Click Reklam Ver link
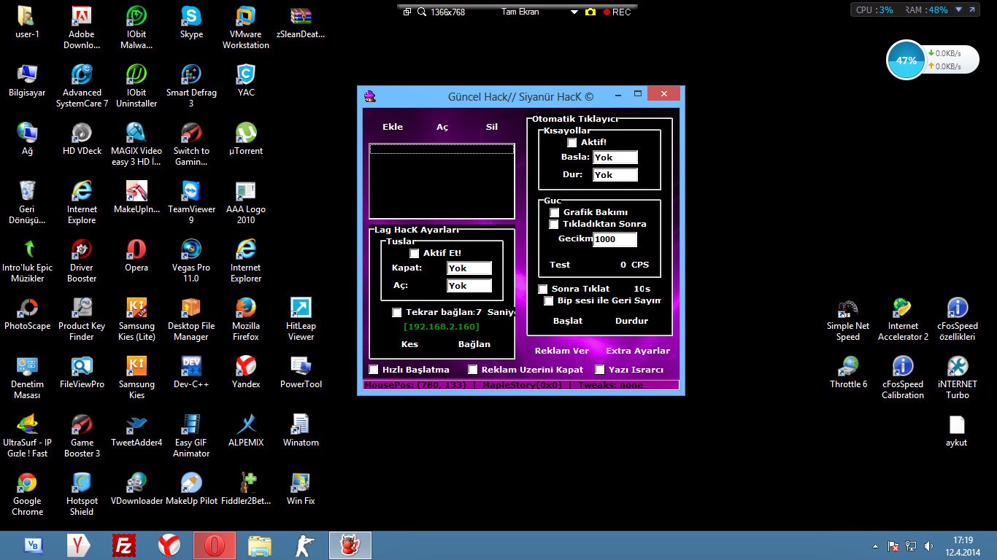The image size is (997, 560). [562, 351]
